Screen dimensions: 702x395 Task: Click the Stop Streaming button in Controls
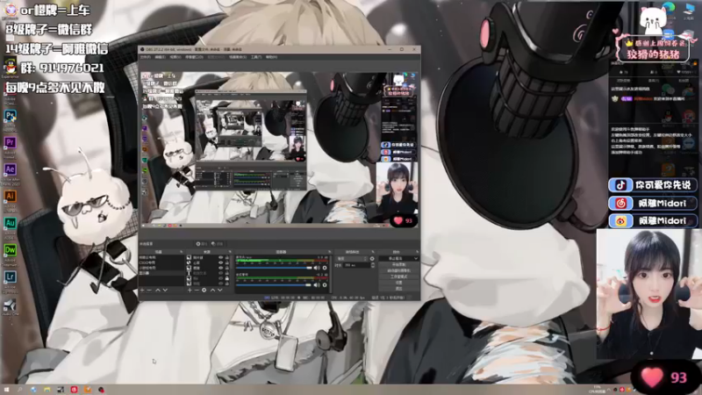point(394,258)
